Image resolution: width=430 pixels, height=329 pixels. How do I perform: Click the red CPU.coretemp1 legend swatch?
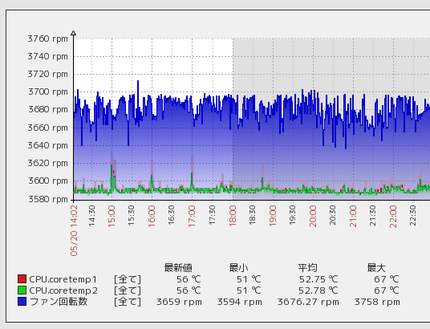[22, 278]
